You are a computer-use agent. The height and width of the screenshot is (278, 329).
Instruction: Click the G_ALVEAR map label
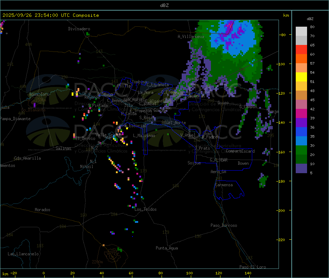(x=219, y=160)
